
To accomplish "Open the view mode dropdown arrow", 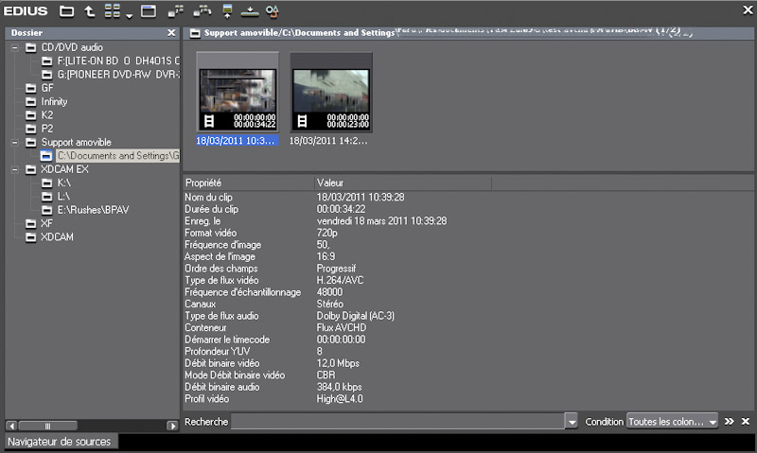I will 129,15.
